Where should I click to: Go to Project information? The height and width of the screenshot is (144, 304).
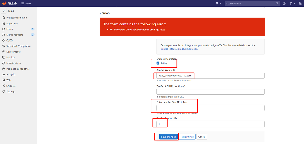(x=16, y=18)
